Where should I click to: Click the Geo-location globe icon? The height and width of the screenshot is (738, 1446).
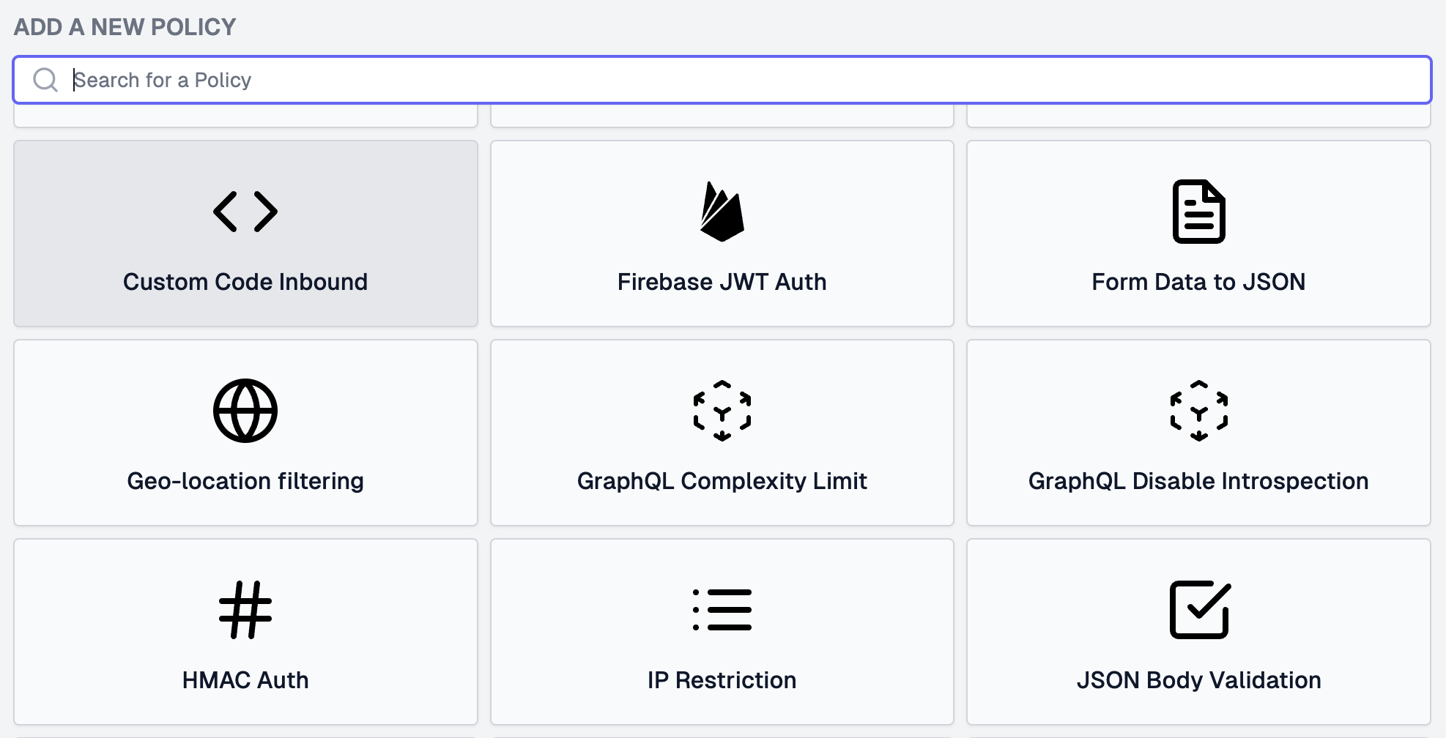click(x=245, y=411)
